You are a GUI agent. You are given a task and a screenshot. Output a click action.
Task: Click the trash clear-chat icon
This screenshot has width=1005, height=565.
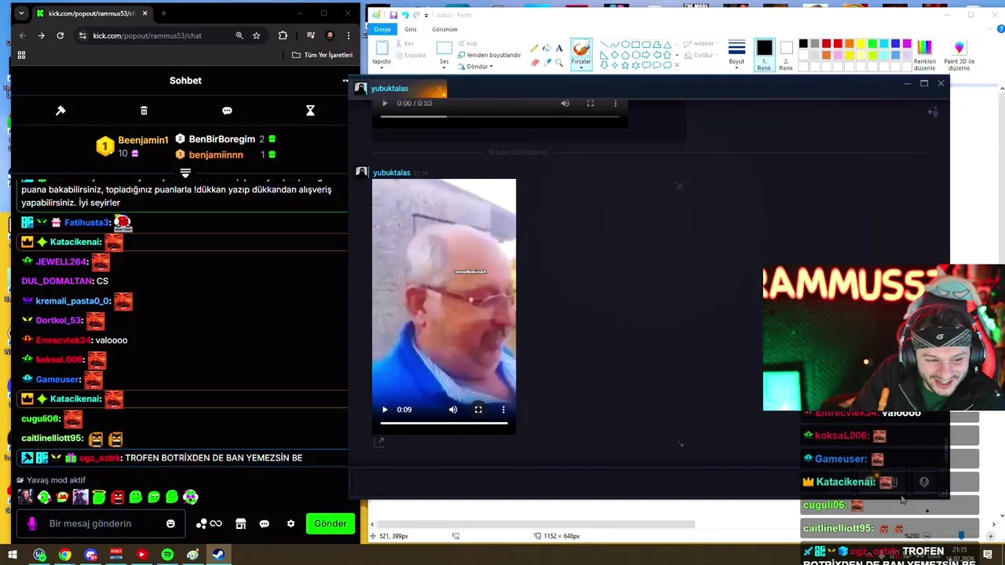click(144, 111)
